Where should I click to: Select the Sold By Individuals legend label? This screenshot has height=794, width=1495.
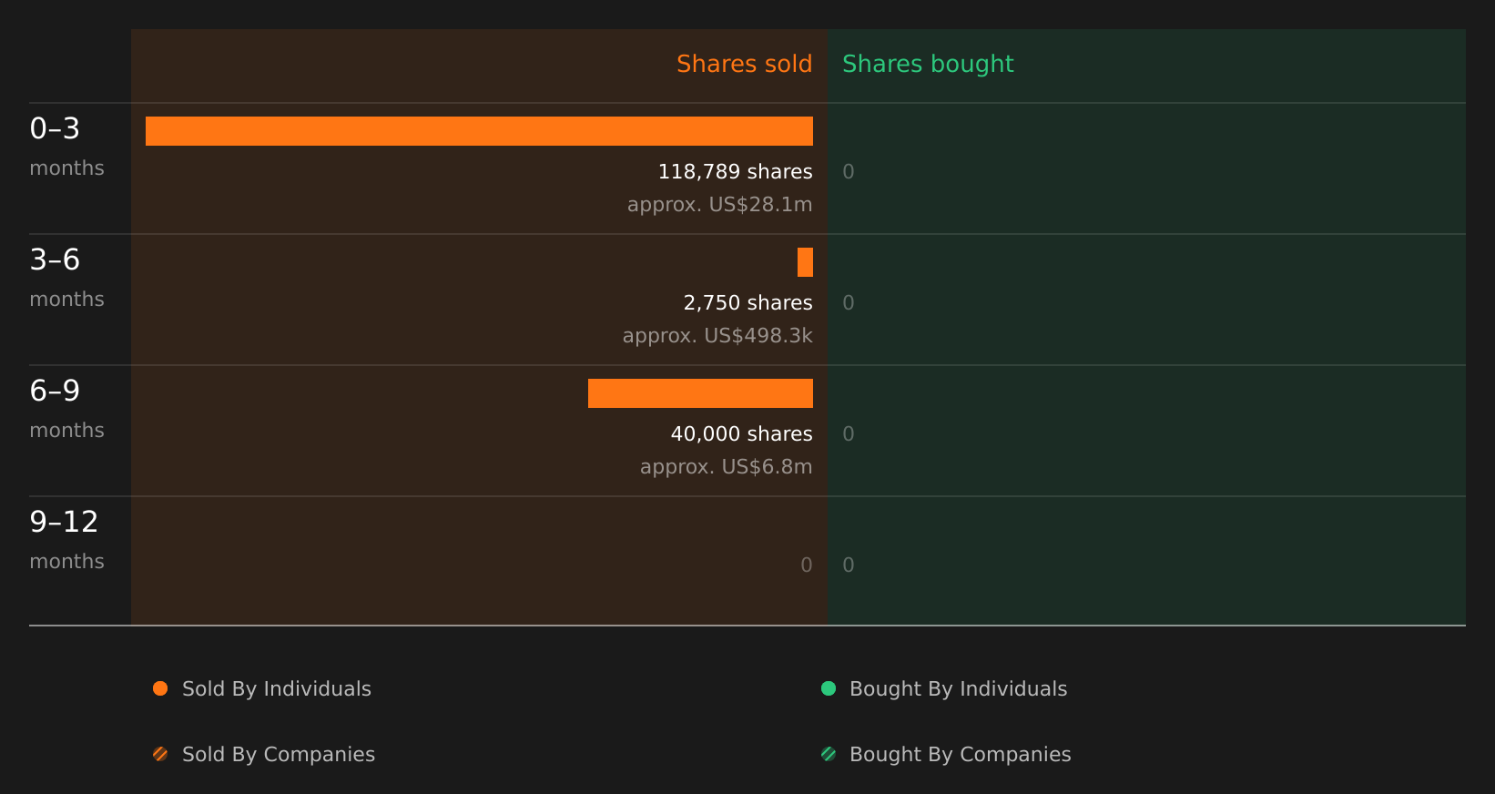click(277, 689)
